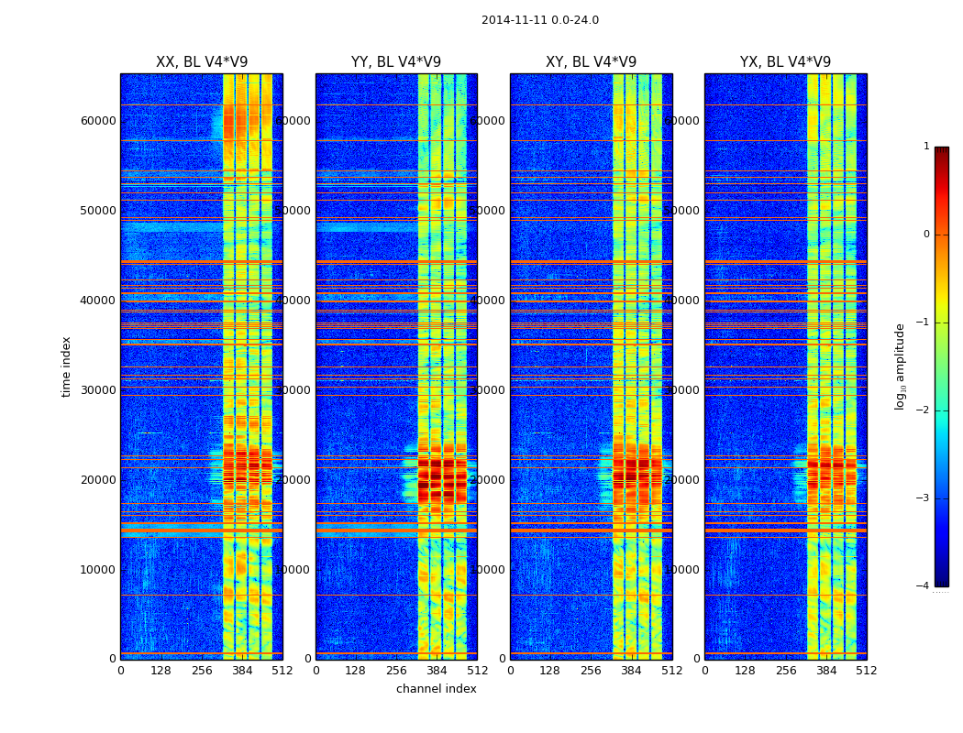
Task: Click the 128 tick label under YX panel
Action: coord(745,671)
